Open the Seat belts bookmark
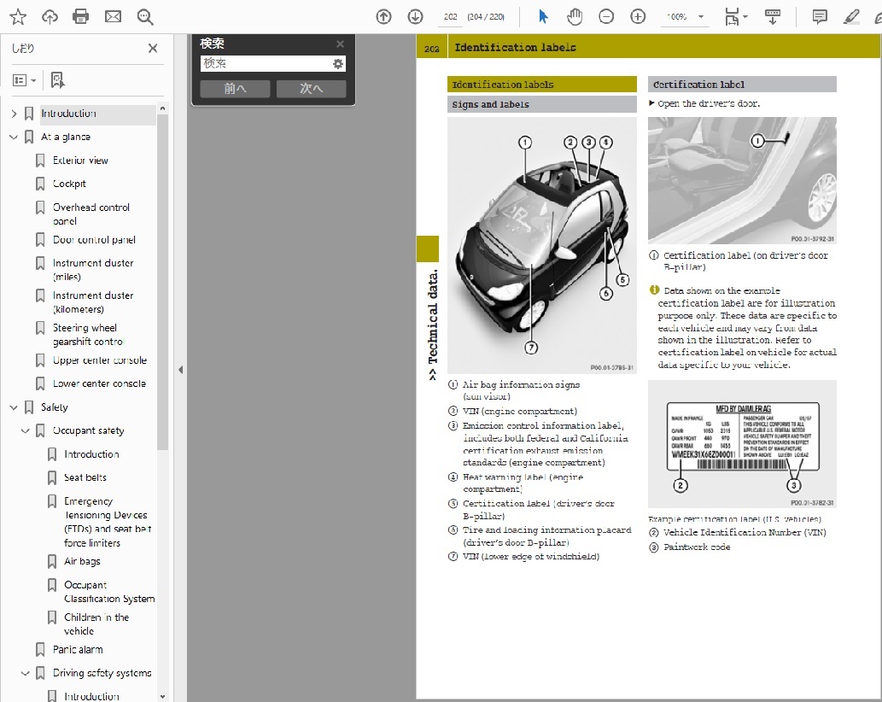882x702 pixels. tap(85, 477)
